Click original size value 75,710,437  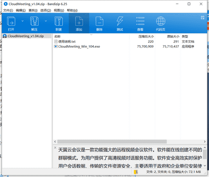pos(171,46)
